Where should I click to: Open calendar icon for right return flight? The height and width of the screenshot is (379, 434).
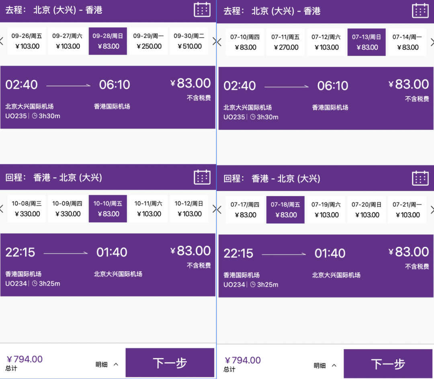click(420, 178)
